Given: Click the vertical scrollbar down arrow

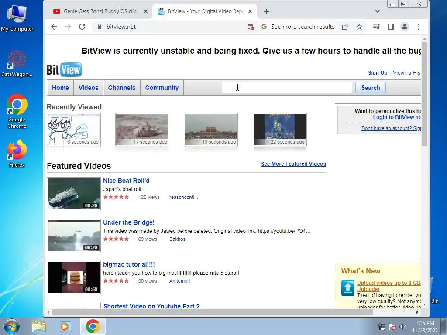Looking at the screenshot, I should coord(424,304).
